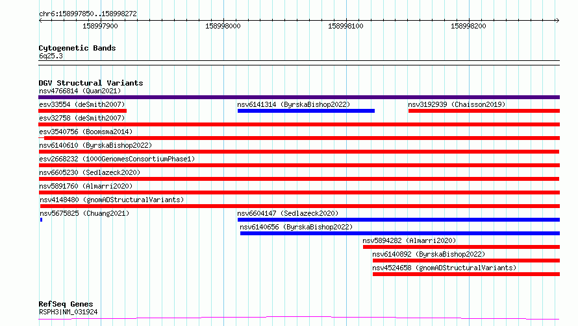Open the esv33554 (deSmith2007) label

(82, 104)
